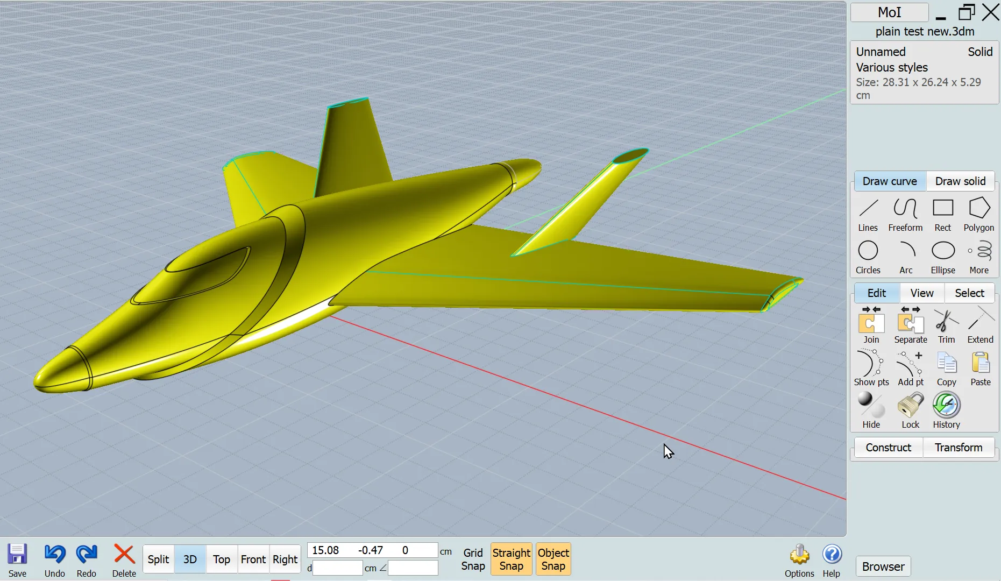
Task: Expand the Transform palette
Action: point(958,448)
